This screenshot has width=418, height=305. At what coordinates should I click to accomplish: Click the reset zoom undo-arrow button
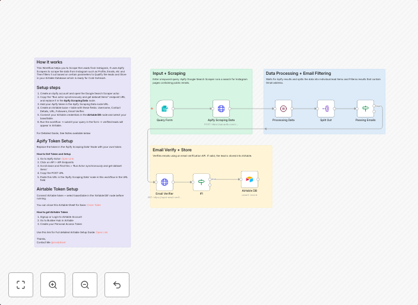point(117,285)
